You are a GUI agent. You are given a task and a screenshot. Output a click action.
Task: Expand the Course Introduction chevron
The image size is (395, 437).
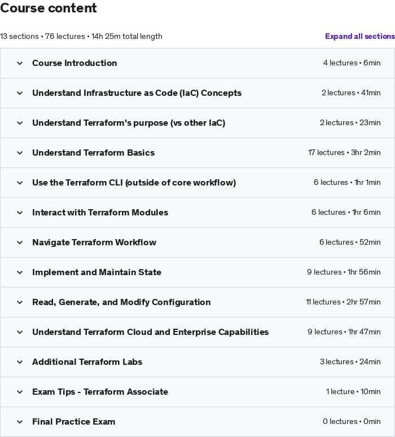point(20,63)
